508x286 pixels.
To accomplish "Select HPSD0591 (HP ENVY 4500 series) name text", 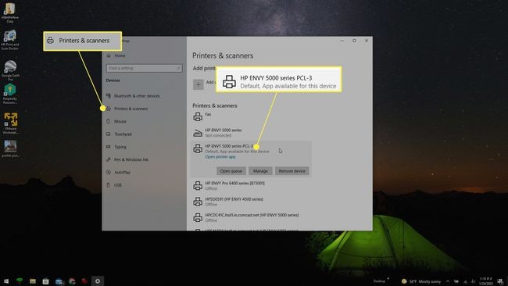I will (x=234, y=199).
